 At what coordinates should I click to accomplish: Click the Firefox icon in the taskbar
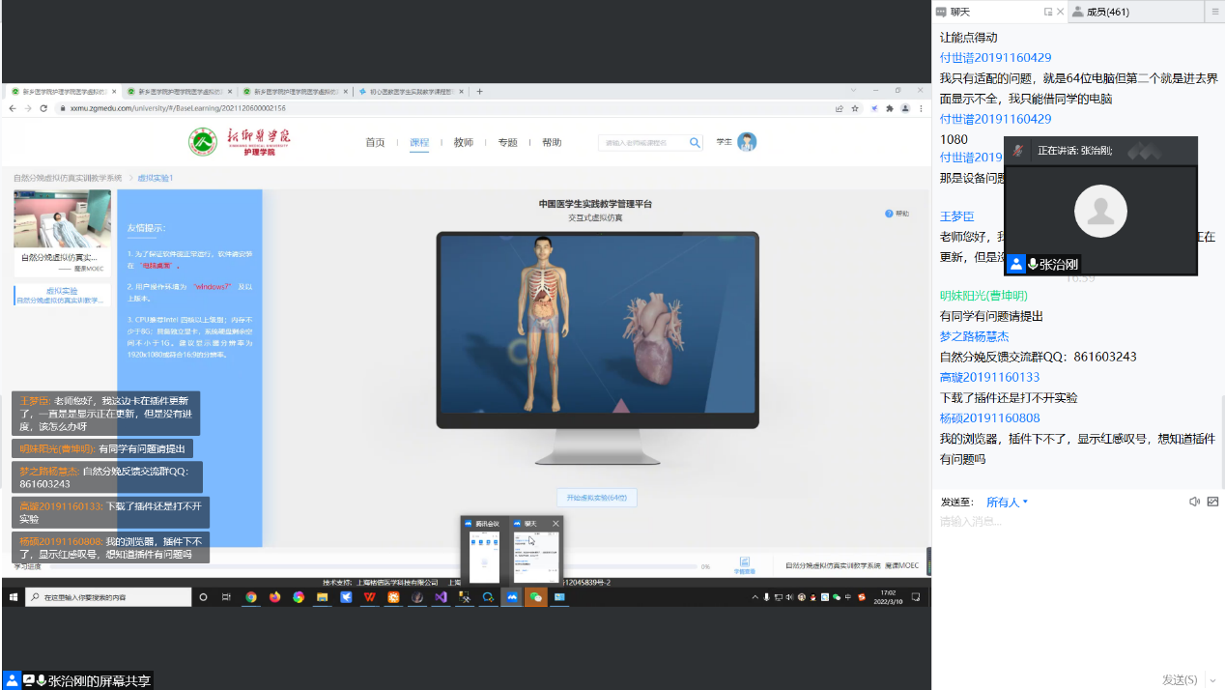(x=275, y=597)
